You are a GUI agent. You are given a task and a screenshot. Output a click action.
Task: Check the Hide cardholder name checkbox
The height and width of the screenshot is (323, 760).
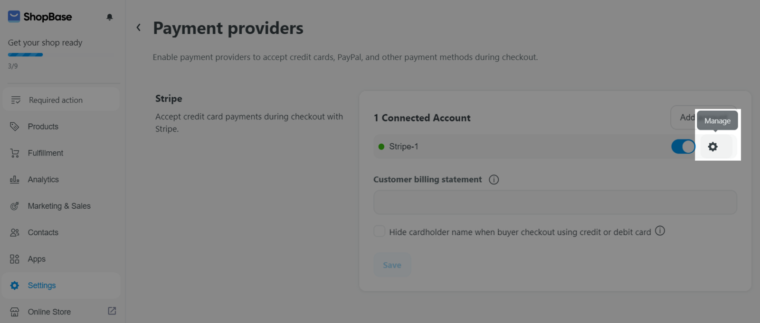click(x=379, y=231)
